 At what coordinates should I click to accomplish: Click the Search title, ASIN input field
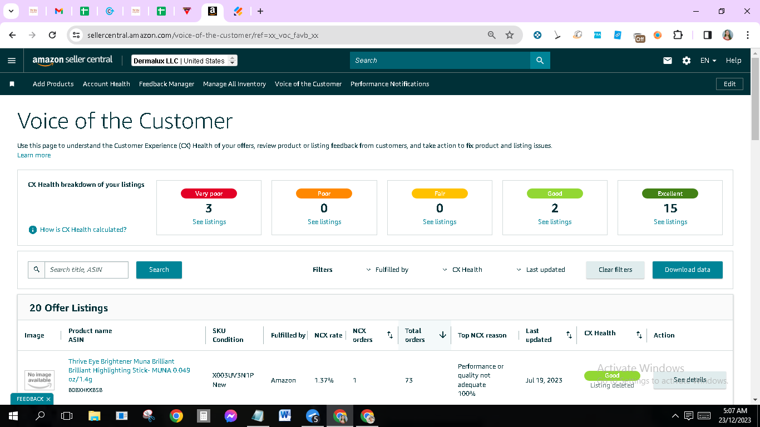86,270
